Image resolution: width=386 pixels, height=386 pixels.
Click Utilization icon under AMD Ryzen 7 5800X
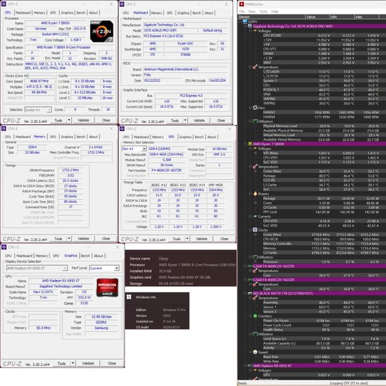pos(255,257)
